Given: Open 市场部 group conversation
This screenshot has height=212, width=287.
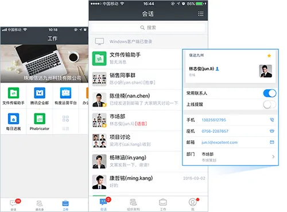Looking at the screenshot, I should pyautogui.click(x=136, y=120).
